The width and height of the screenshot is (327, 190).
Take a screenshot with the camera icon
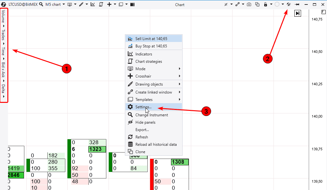(249, 4)
